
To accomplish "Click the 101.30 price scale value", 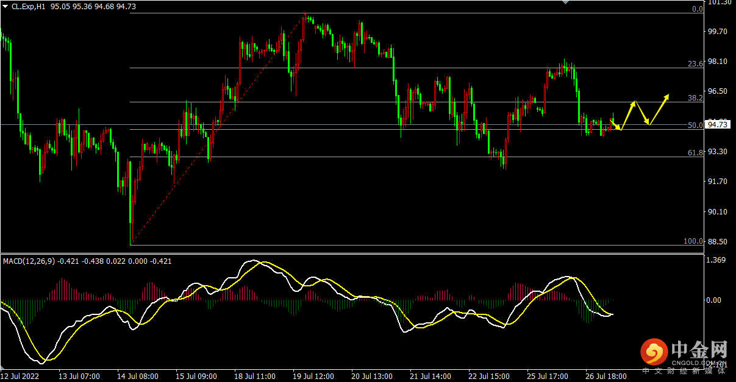I will pos(720,2).
